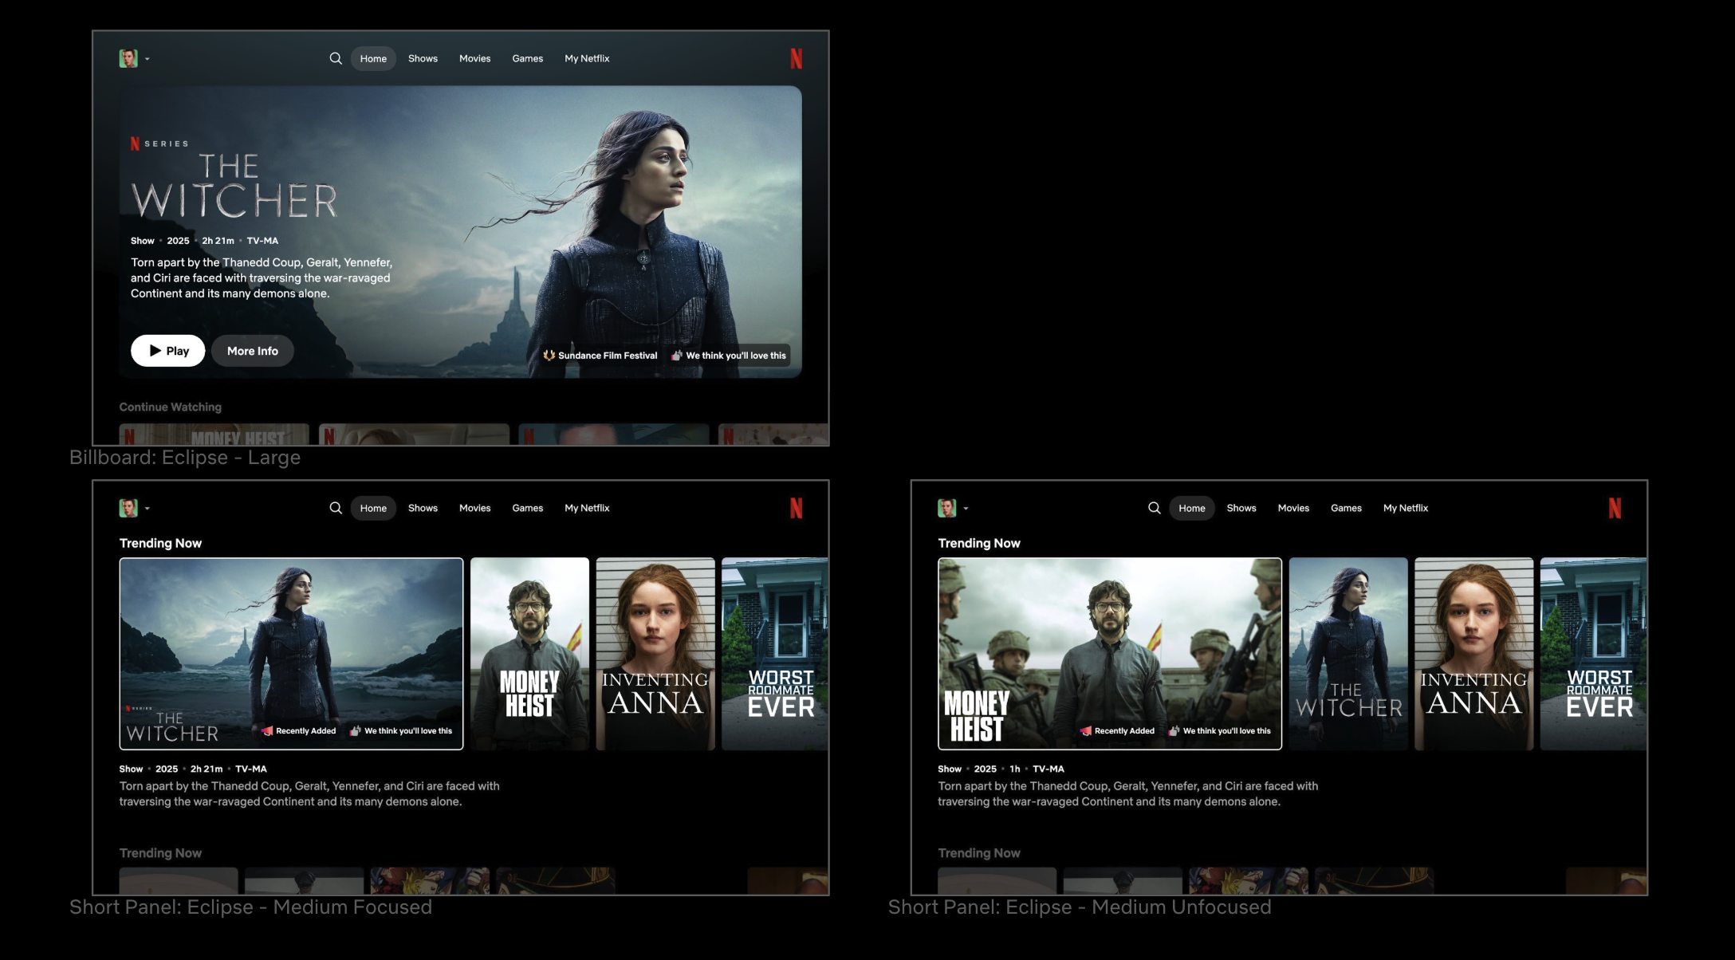Open The Witcher poster in Medium Unfocused frame
The width and height of the screenshot is (1735, 960).
click(1348, 654)
